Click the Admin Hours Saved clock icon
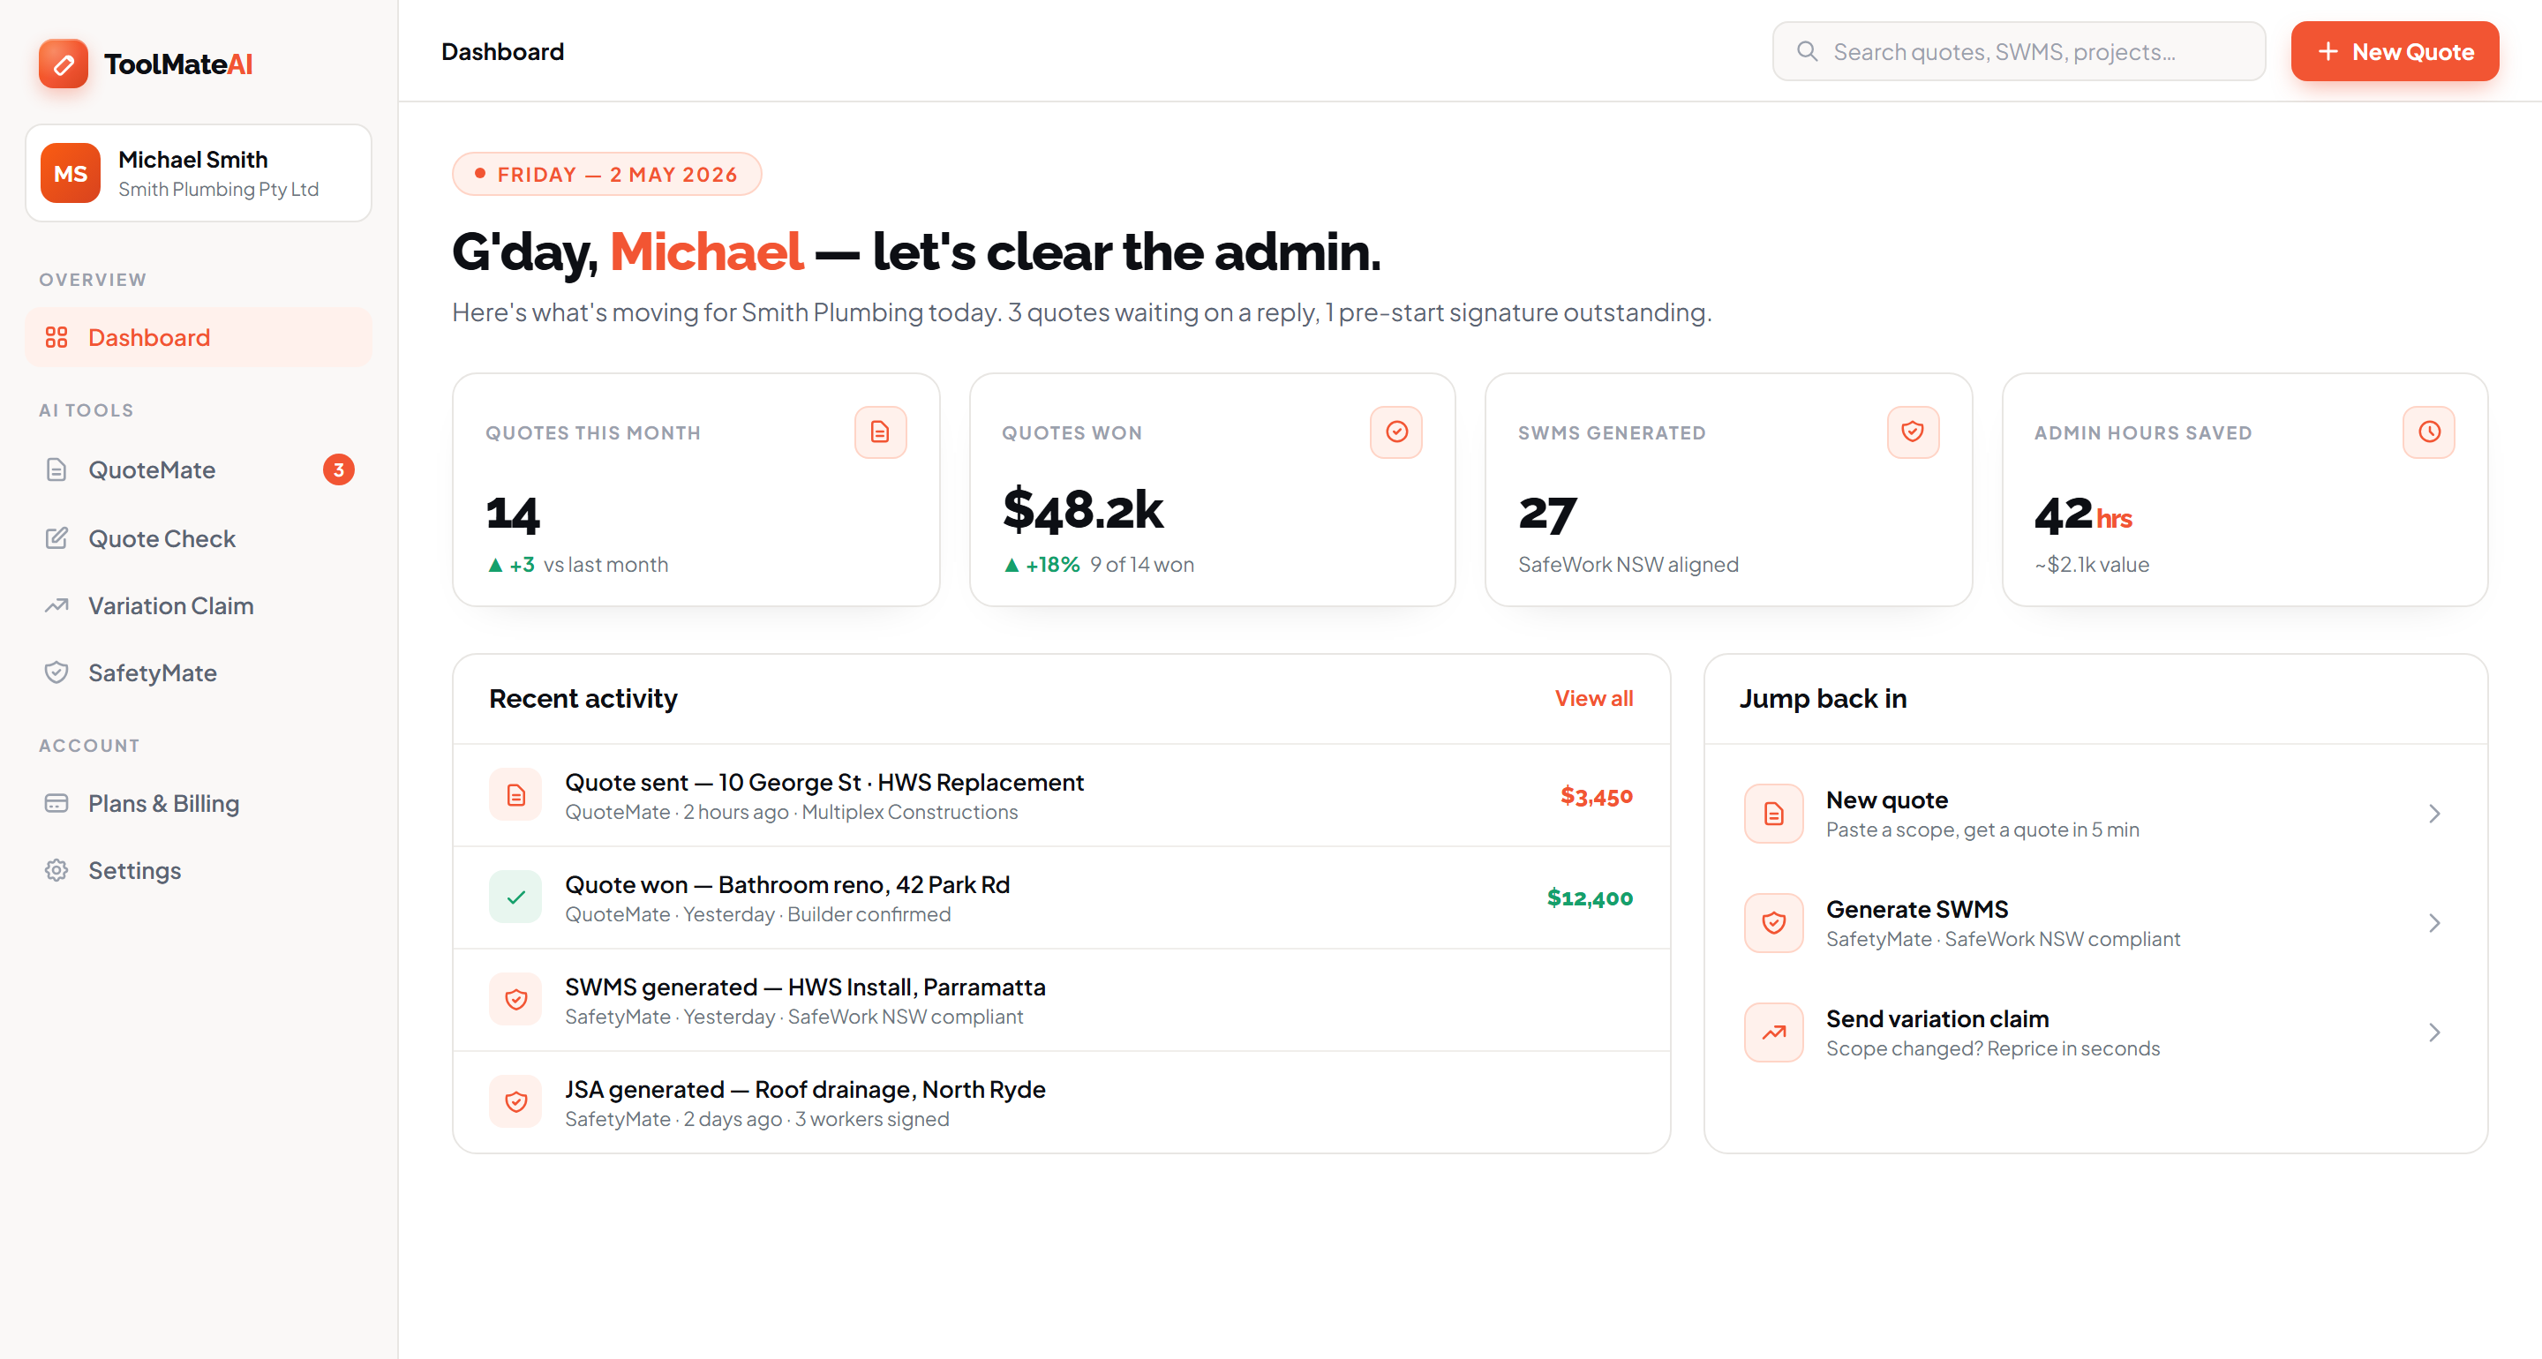 pyautogui.click(x=2428, y=432)
